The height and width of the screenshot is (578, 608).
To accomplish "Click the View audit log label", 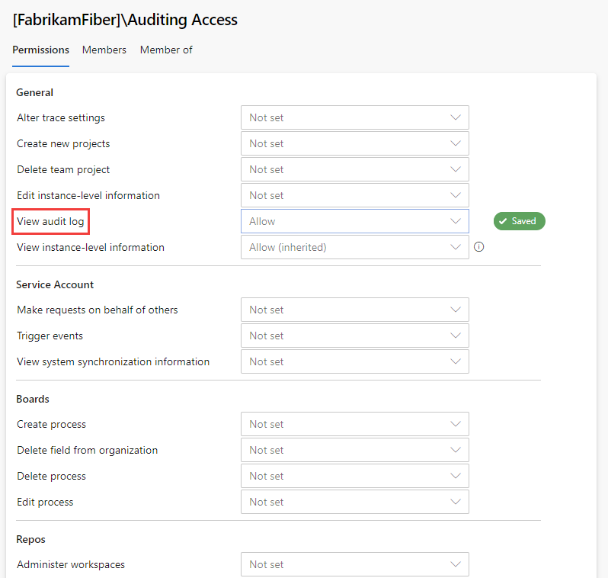I will pyautogui.click(x=51, y=221).
